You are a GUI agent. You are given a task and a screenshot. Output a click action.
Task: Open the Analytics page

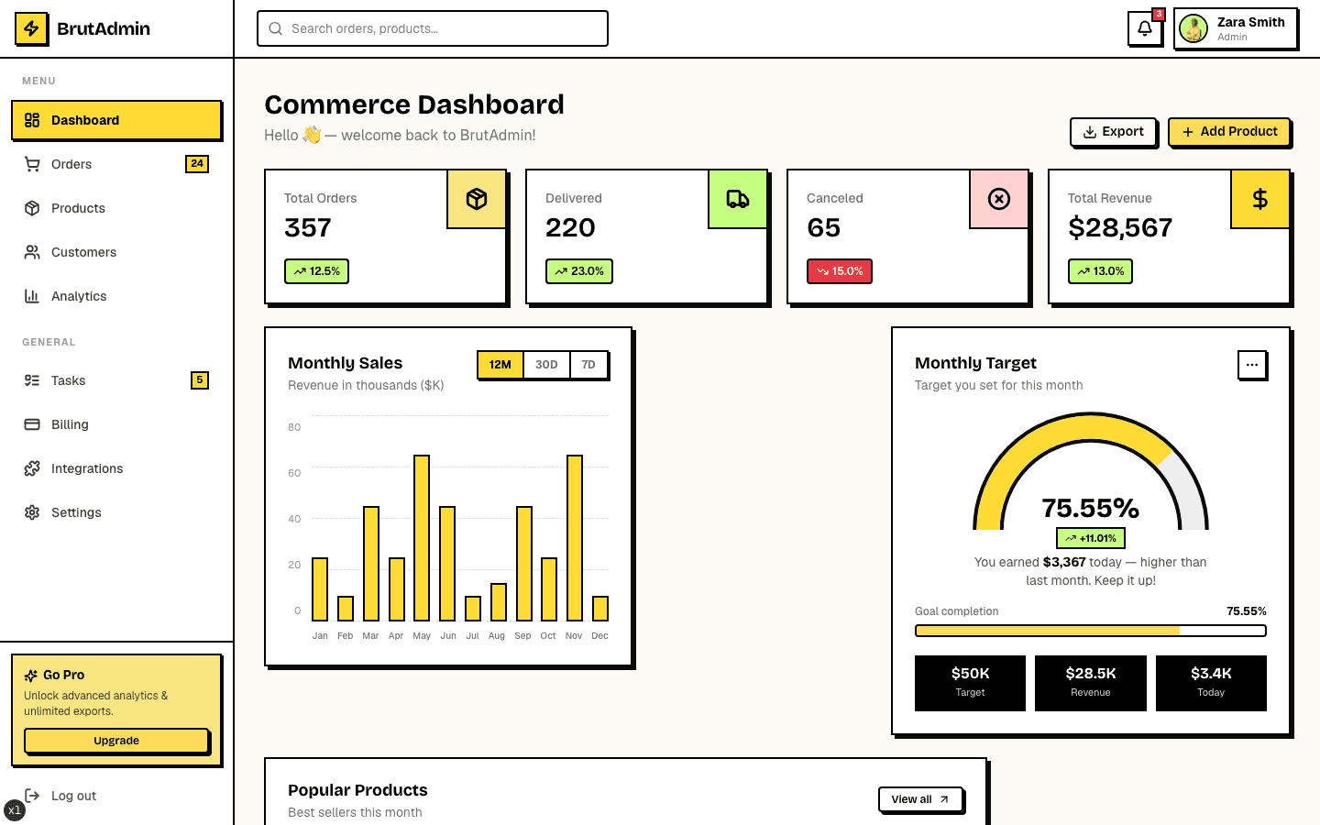[x=116, y=296]
